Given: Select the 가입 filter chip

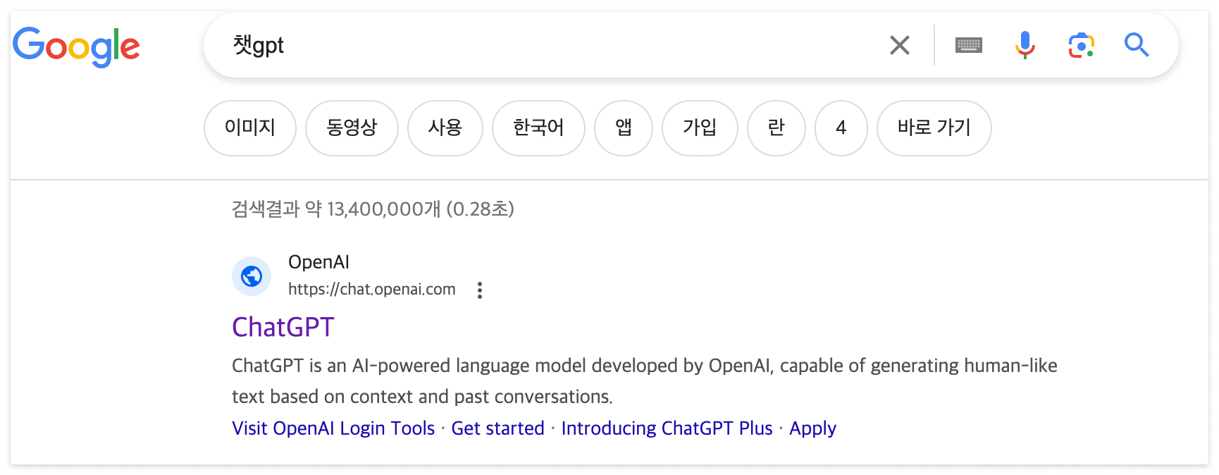Looking at the screenshot, I should pyautogui.click(x=700, y=128).
